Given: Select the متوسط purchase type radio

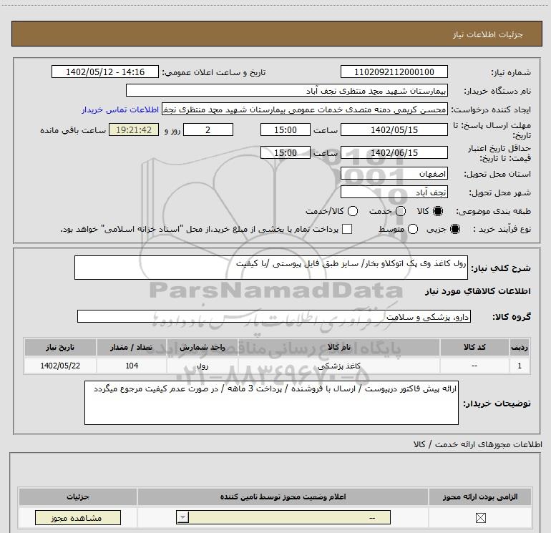Looking at the screenshot, I should [413, 229].
